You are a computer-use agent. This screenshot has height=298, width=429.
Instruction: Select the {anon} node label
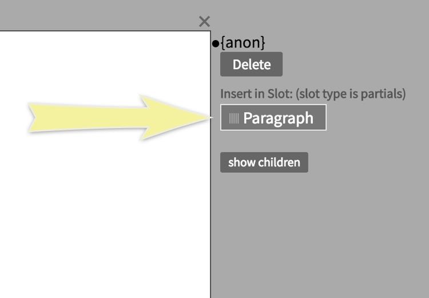point(243,43)
